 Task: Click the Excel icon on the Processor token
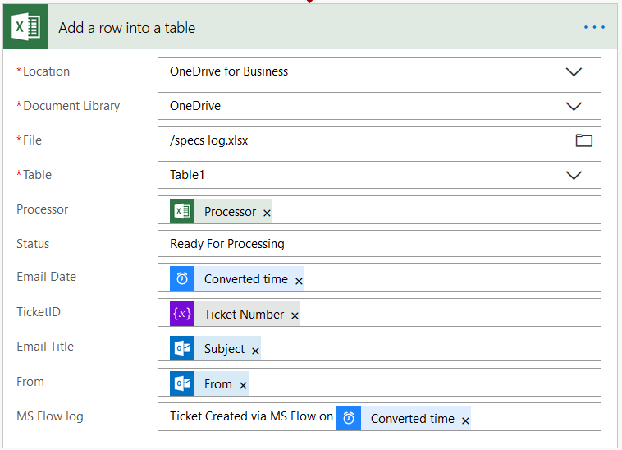(182, 212)
